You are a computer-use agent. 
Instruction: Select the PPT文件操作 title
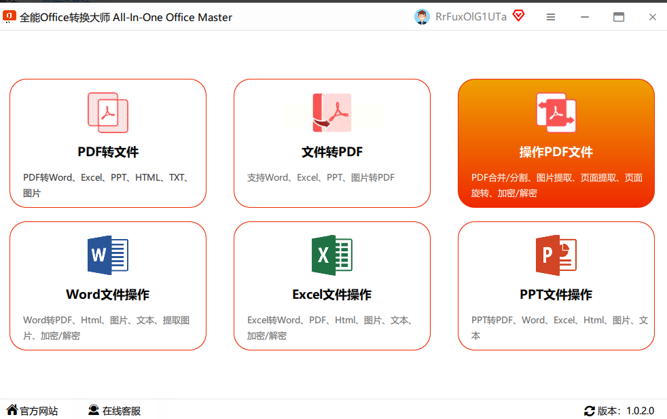pos(556,294)
